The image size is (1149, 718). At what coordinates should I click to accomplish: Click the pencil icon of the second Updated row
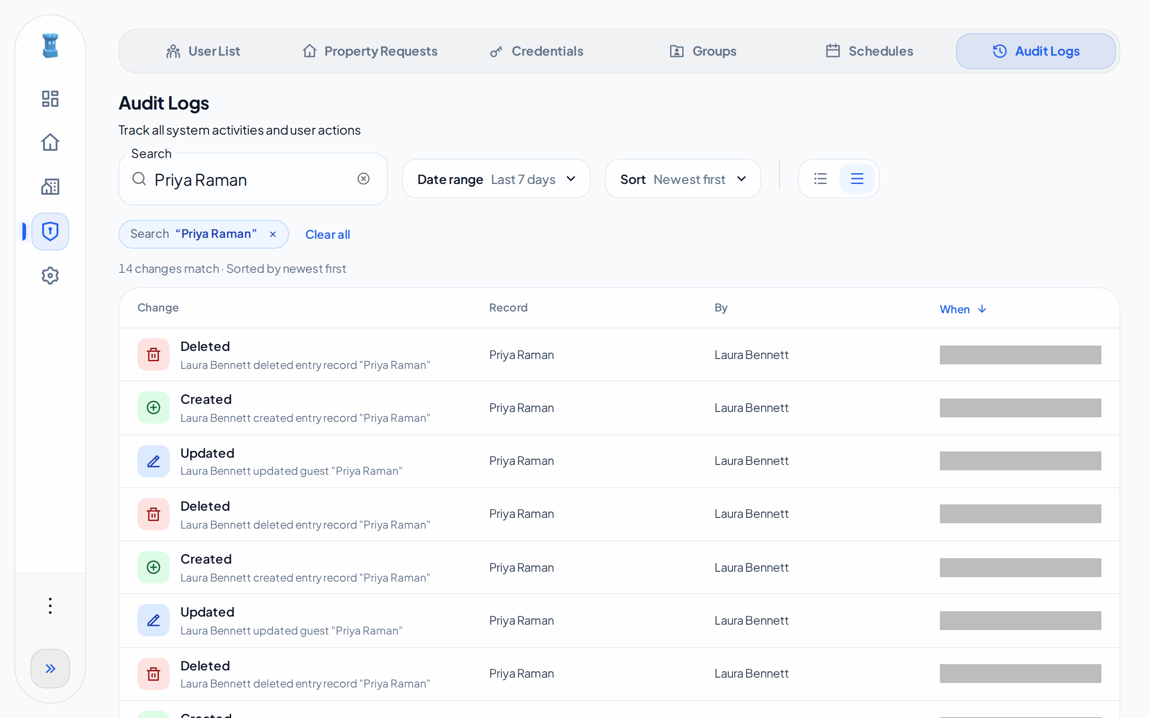click(x=153, y=620)
